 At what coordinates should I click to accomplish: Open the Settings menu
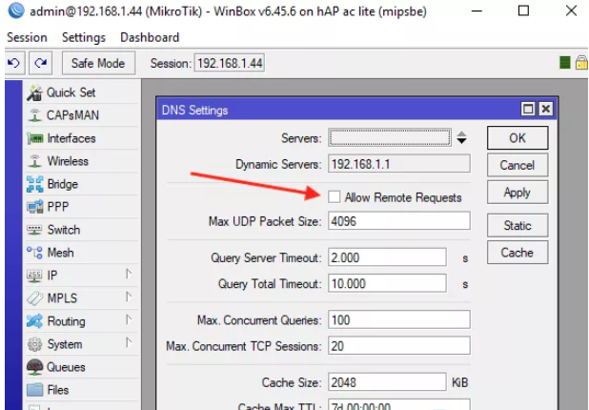coord(83,37)
